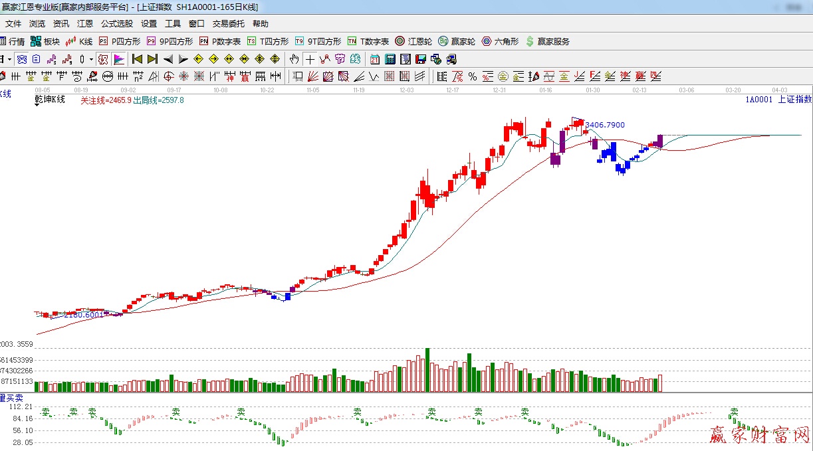813x451 pixels.
Task: Click the 赢家服务 button
Action: [x=547, y=41]
